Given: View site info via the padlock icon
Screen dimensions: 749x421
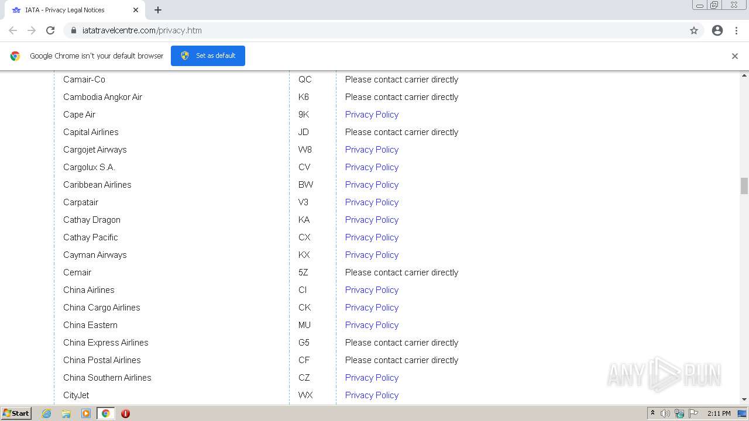Looking at the screenshot, I should coord(74,30).
